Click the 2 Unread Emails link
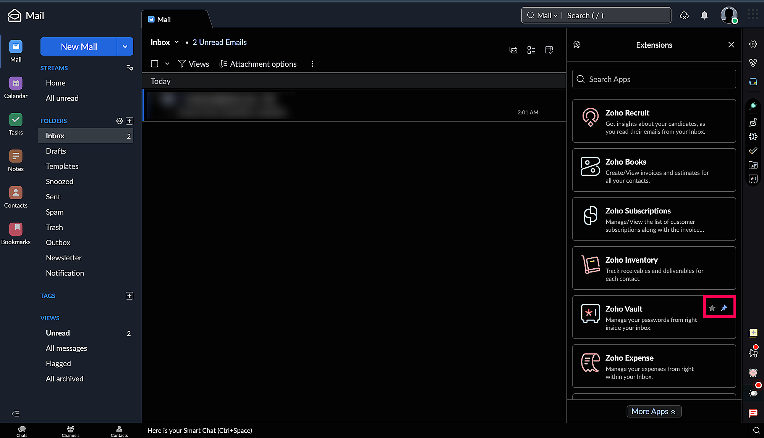Screen dimensions: 764x438 tap(219, 42)
